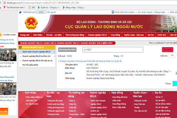The width and height of the screenshot is (177, 118).
Task: Expand Doanh nghiệp XKLĐ đã nộp lại item
Action: click(x=21, y=61)
